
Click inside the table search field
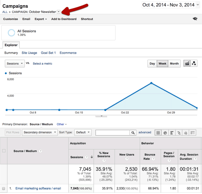click(113, 132)
